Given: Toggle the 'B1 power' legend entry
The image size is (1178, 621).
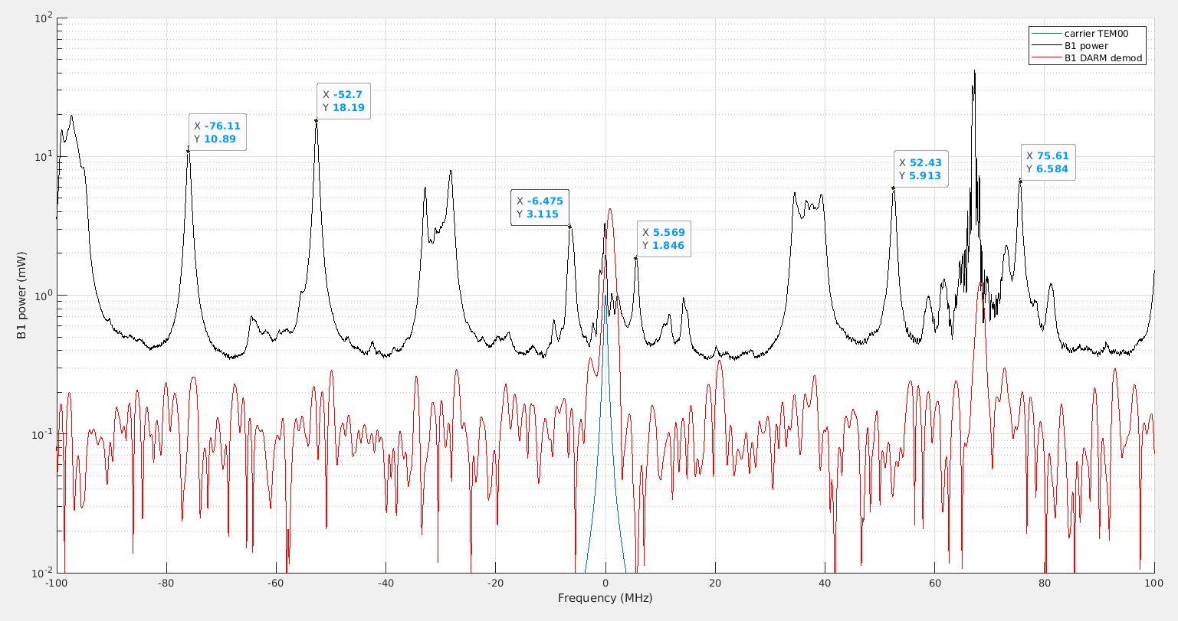Looking at the screenshot, I should [1086, 46].
